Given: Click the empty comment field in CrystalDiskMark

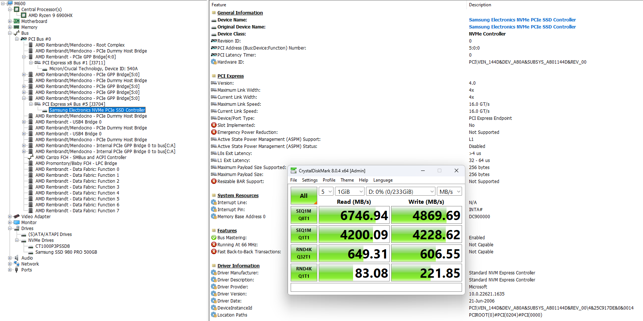Looking at the screenshot, I should pyautogui.click(x=376, y=287).
